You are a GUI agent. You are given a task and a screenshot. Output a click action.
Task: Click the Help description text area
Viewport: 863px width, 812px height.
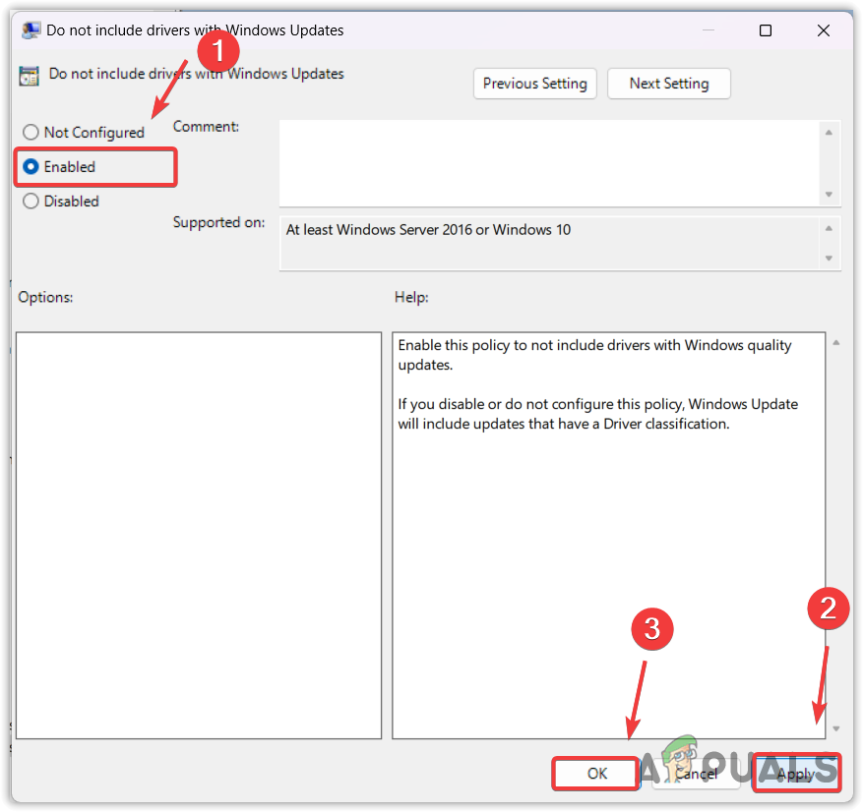[x=608, y=535]
